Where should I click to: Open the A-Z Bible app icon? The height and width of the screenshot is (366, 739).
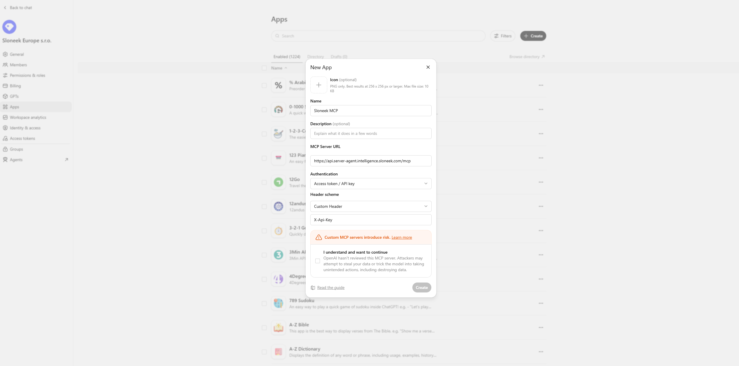click(x=279, y=327)
